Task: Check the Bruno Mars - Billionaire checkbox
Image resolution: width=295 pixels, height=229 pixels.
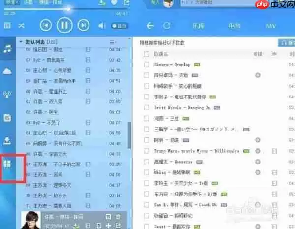Action: pos(147,151)
